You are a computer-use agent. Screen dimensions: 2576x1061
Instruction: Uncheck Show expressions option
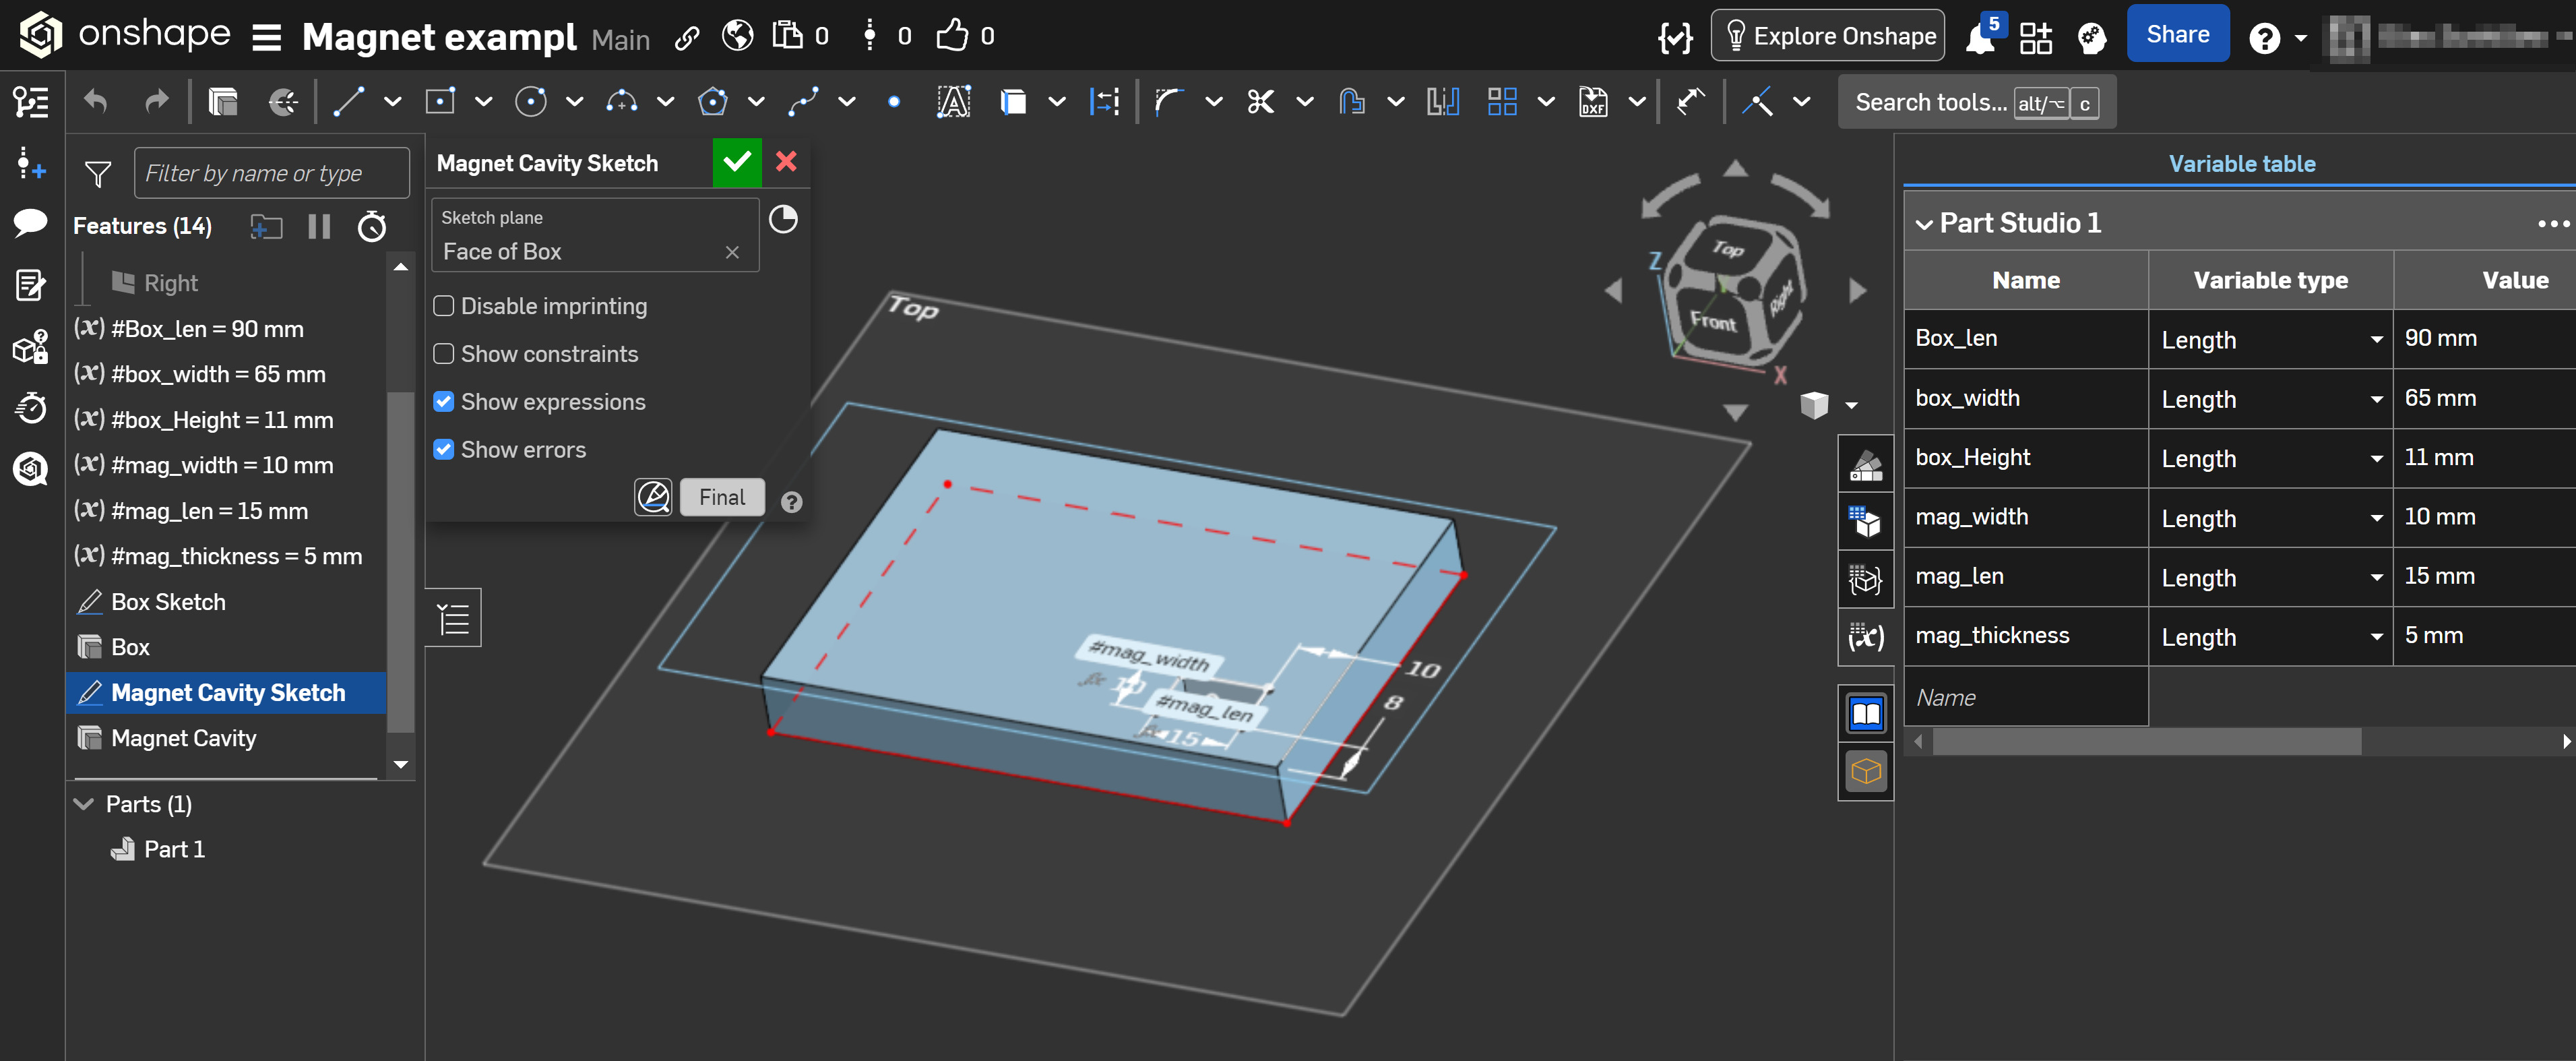click(444, 402)
